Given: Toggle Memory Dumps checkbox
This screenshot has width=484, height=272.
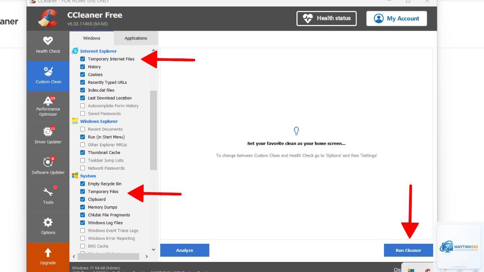Looking at the screenshot, I should (x=83, y=207).
